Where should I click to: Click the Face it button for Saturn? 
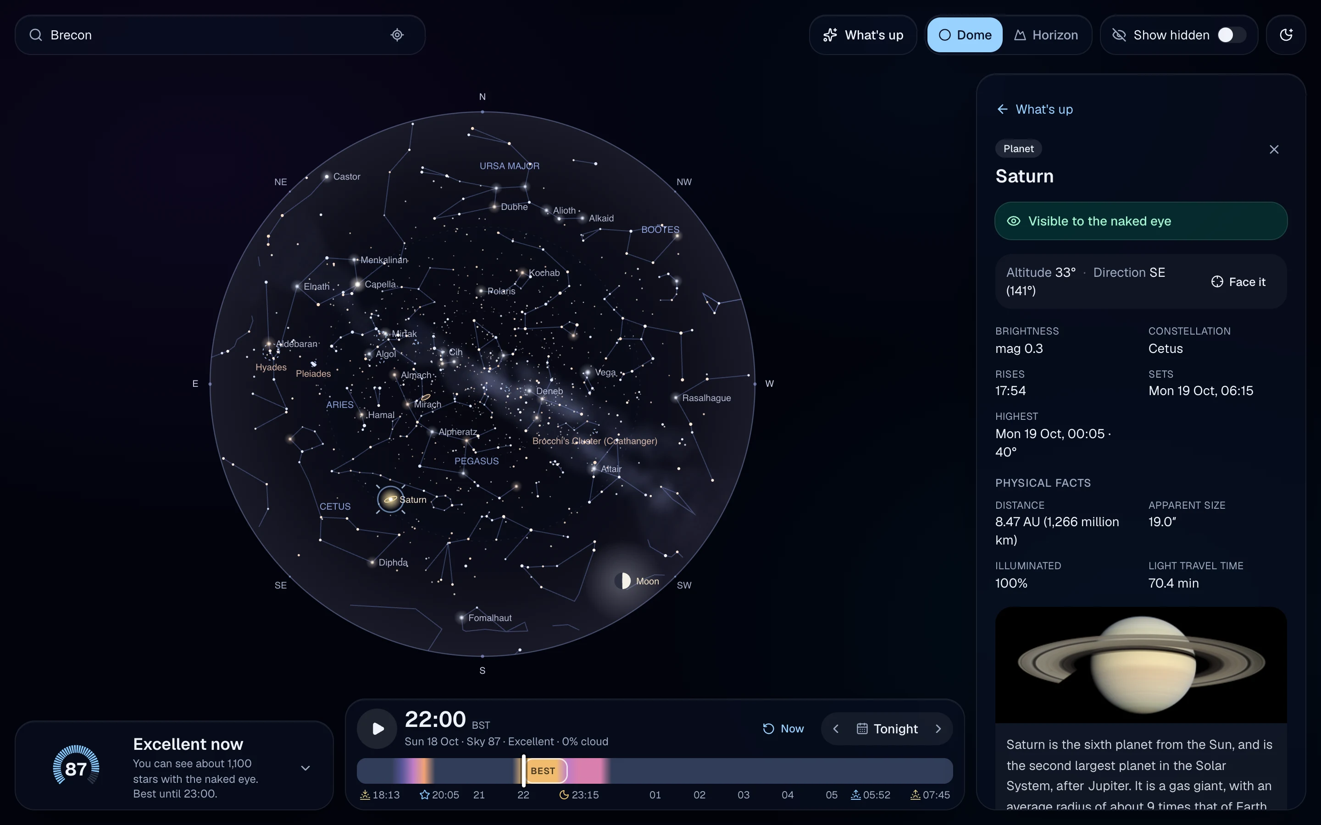(1238, 281)
